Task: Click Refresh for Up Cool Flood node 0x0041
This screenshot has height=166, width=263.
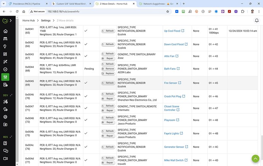Action: coord(108,31)
